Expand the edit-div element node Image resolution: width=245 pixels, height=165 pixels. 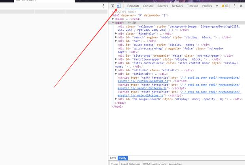[x=116, y=70]
